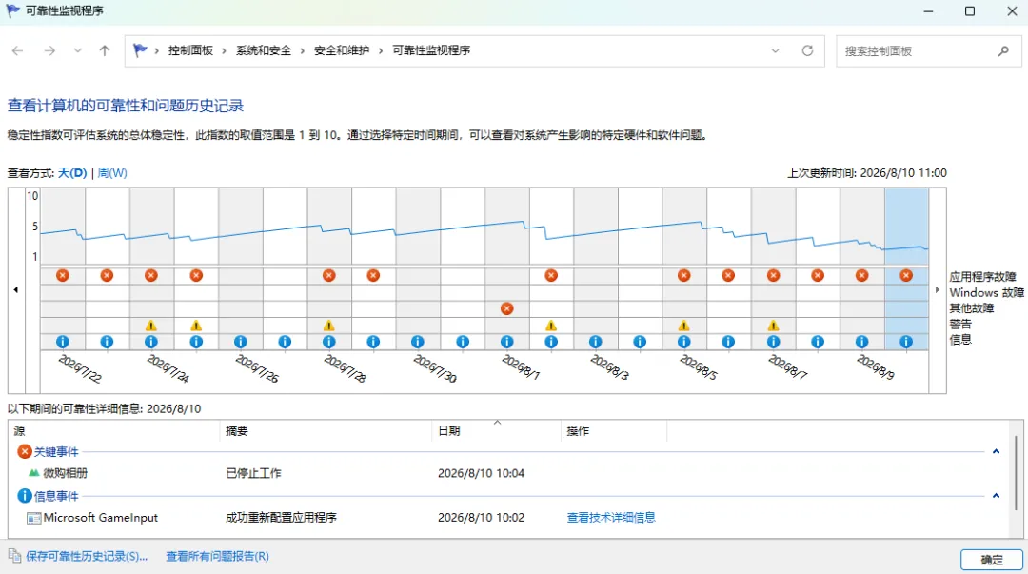Click the warning triangle for 2026/7/24
This screenshot has height=574, width=1028.
151,326
